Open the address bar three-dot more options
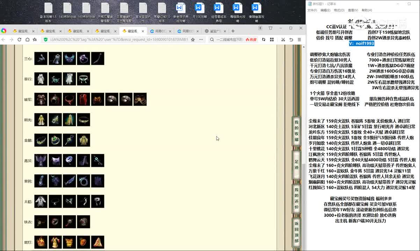The width and height of the screenshot is (420, 251). (x=201, y=40)
